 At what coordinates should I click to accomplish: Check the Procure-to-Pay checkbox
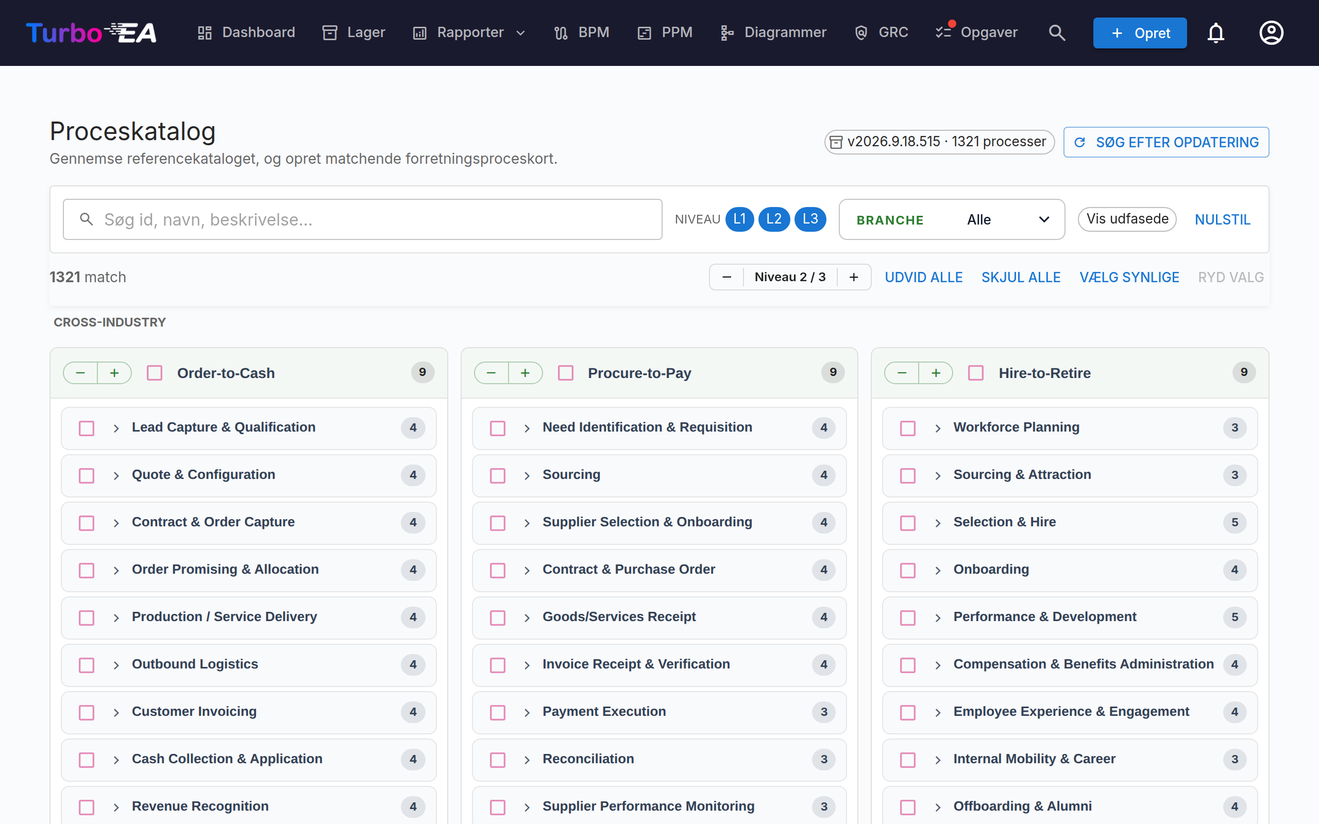click(x=566, y=373)
